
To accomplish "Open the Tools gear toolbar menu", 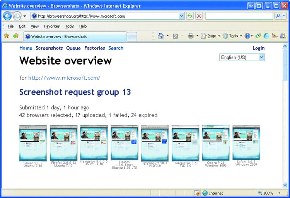I will click(x=232, y=36).
